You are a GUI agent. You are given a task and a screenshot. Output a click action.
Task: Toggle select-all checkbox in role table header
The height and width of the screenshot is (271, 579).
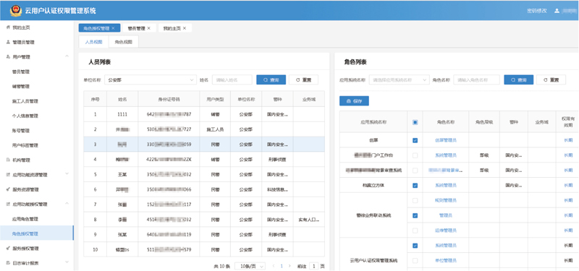pyautogui.click(x=415, y=122)
